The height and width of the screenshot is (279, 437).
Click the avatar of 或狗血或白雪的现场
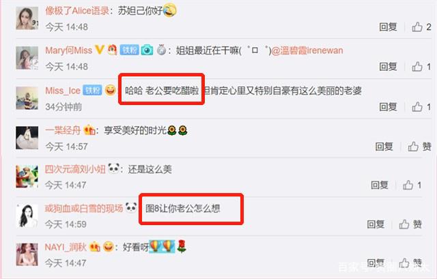tap(27, 216)
